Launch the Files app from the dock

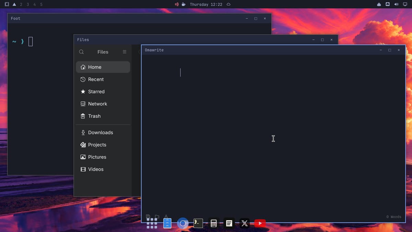167,223
